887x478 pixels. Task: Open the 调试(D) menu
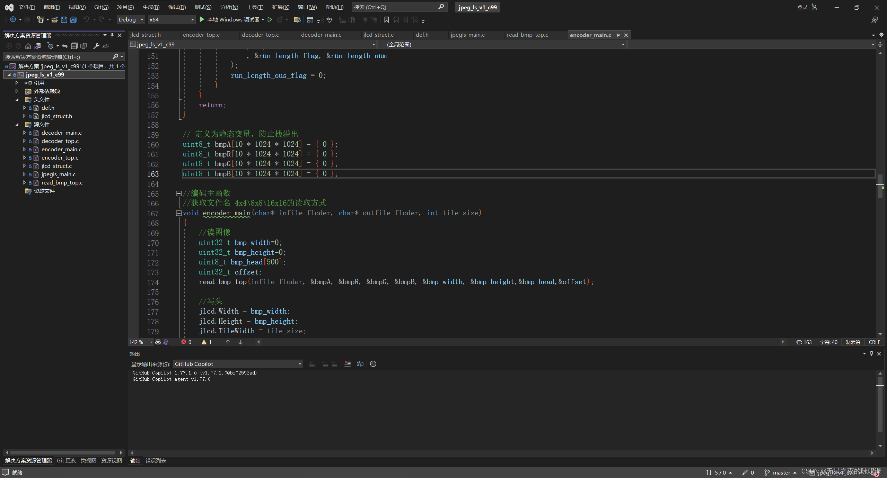coord(177,7)
